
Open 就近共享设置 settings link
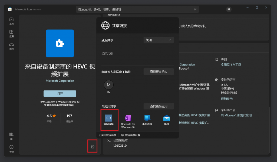[133, 135]
